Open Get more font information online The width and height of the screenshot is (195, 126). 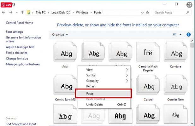pyautogui.click(x=23, y=39)
